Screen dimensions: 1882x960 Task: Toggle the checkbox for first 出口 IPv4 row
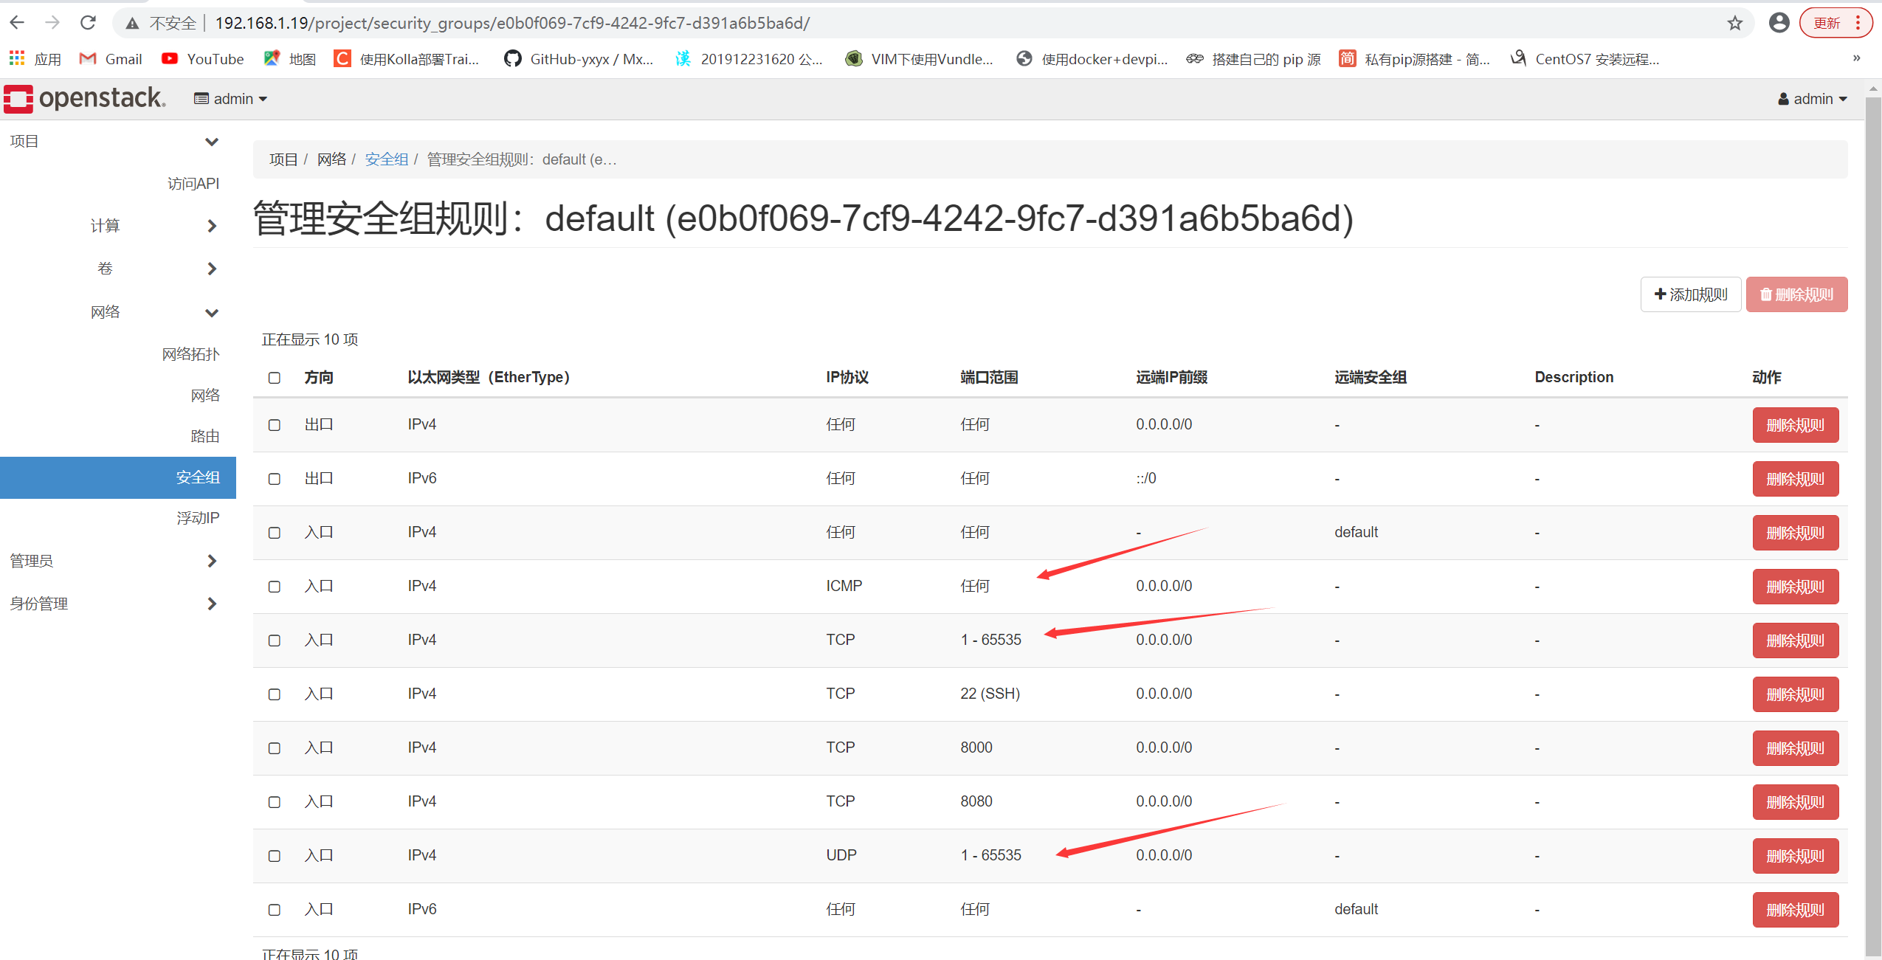(x=275, y=424)
